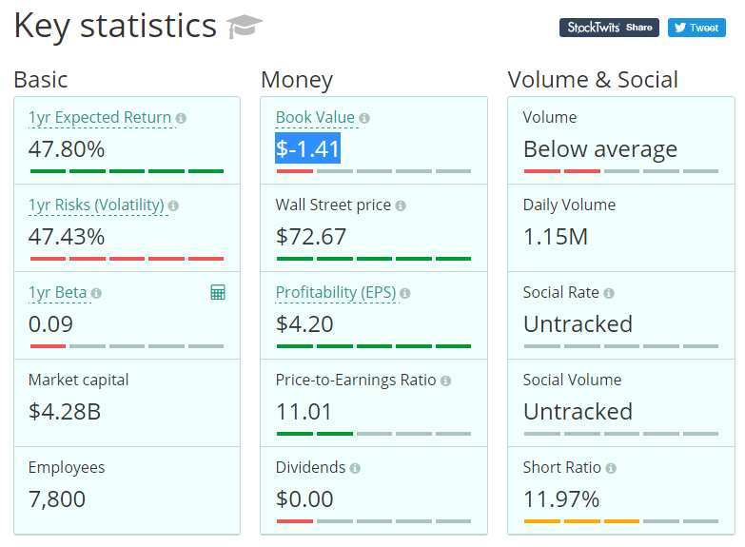Click the $72.67 Wall Street price value
Screen dimensions: 745x547
(x=311, y=237)
